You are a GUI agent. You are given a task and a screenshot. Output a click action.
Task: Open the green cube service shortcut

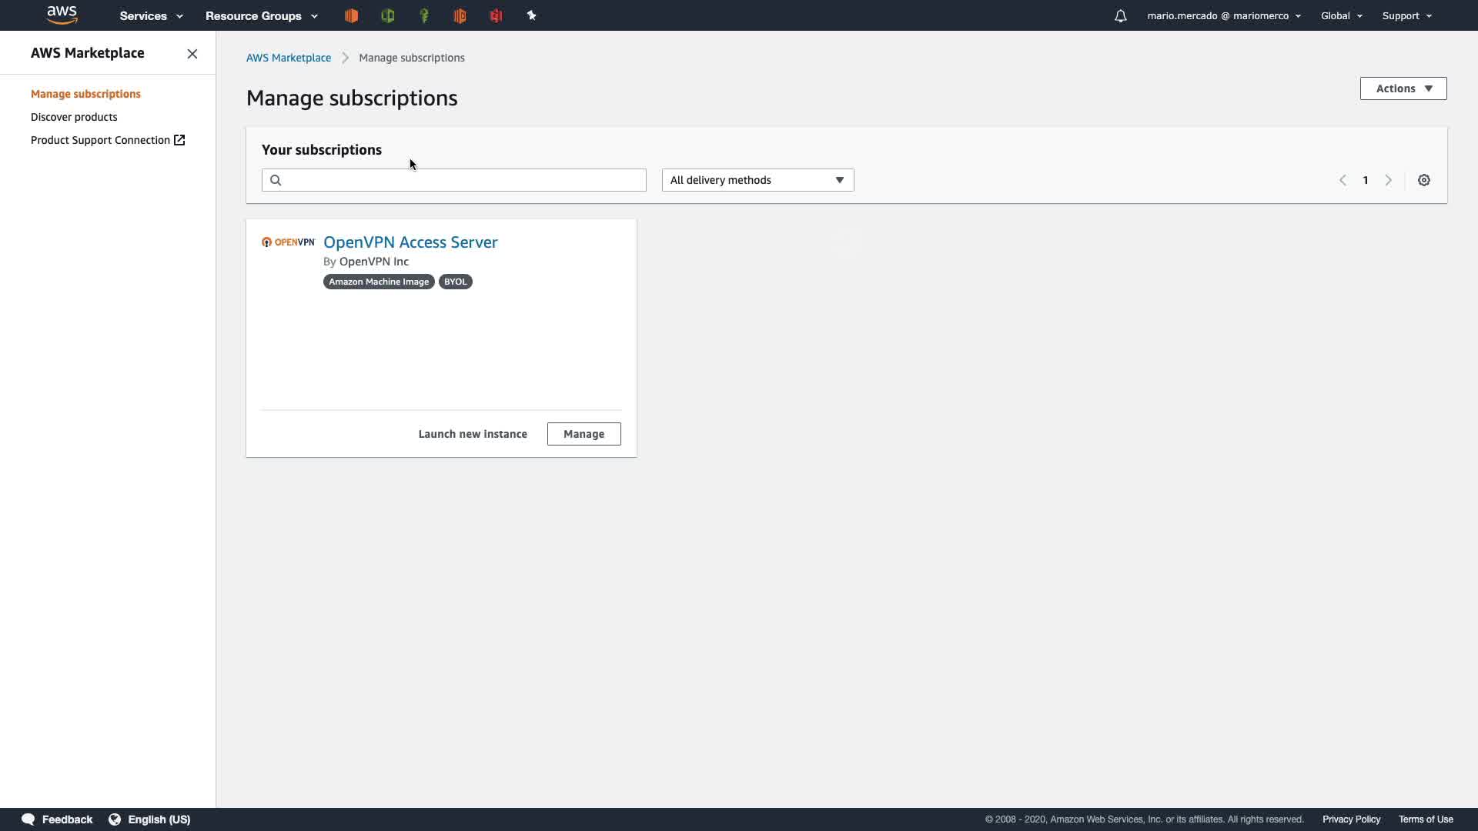(388, 15)
